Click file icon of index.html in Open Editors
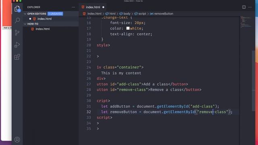 (34, 19)
